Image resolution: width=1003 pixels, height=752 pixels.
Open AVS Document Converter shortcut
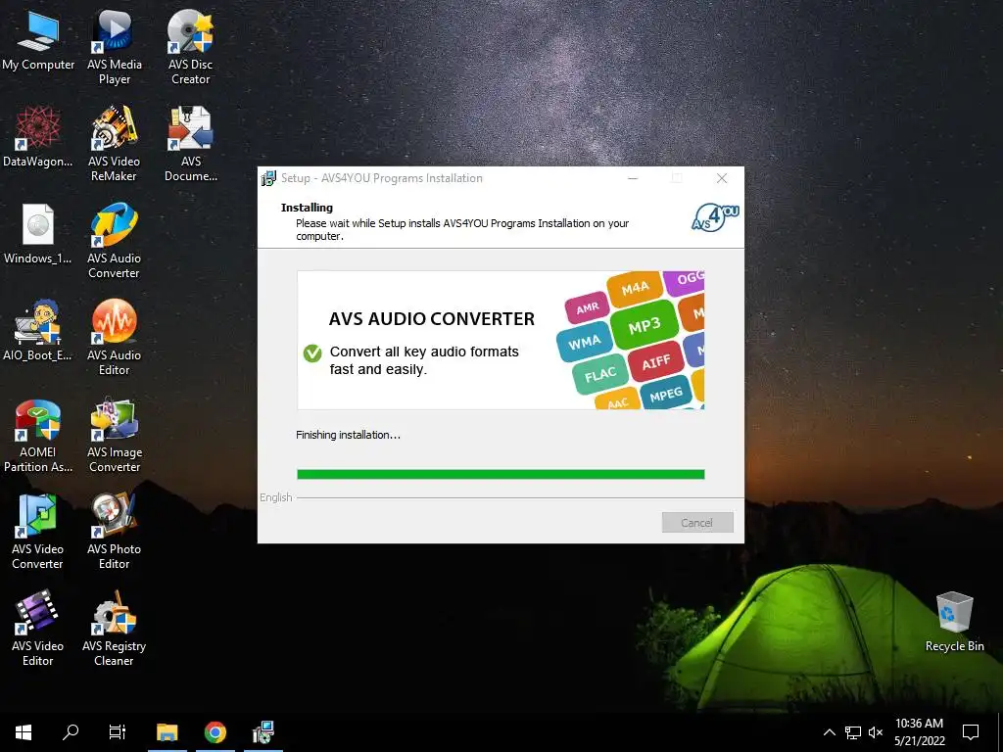(191, 143)
